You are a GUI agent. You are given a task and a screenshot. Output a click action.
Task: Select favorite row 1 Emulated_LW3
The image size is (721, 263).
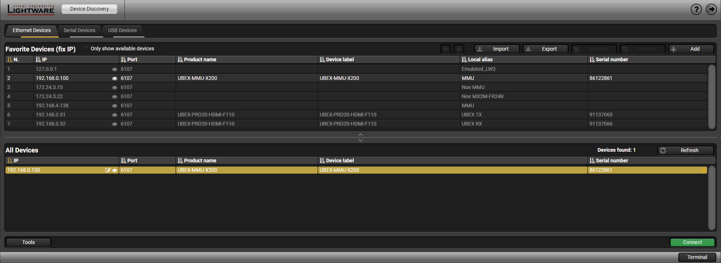[x=356, y=69]
